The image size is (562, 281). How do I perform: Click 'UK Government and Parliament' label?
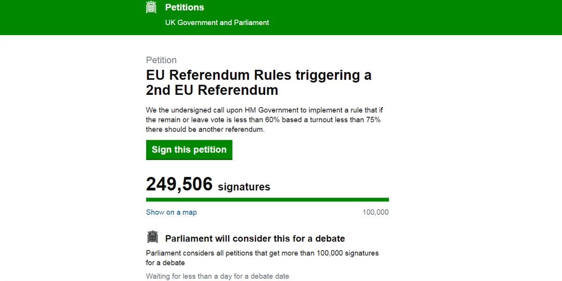pos(217,22)
